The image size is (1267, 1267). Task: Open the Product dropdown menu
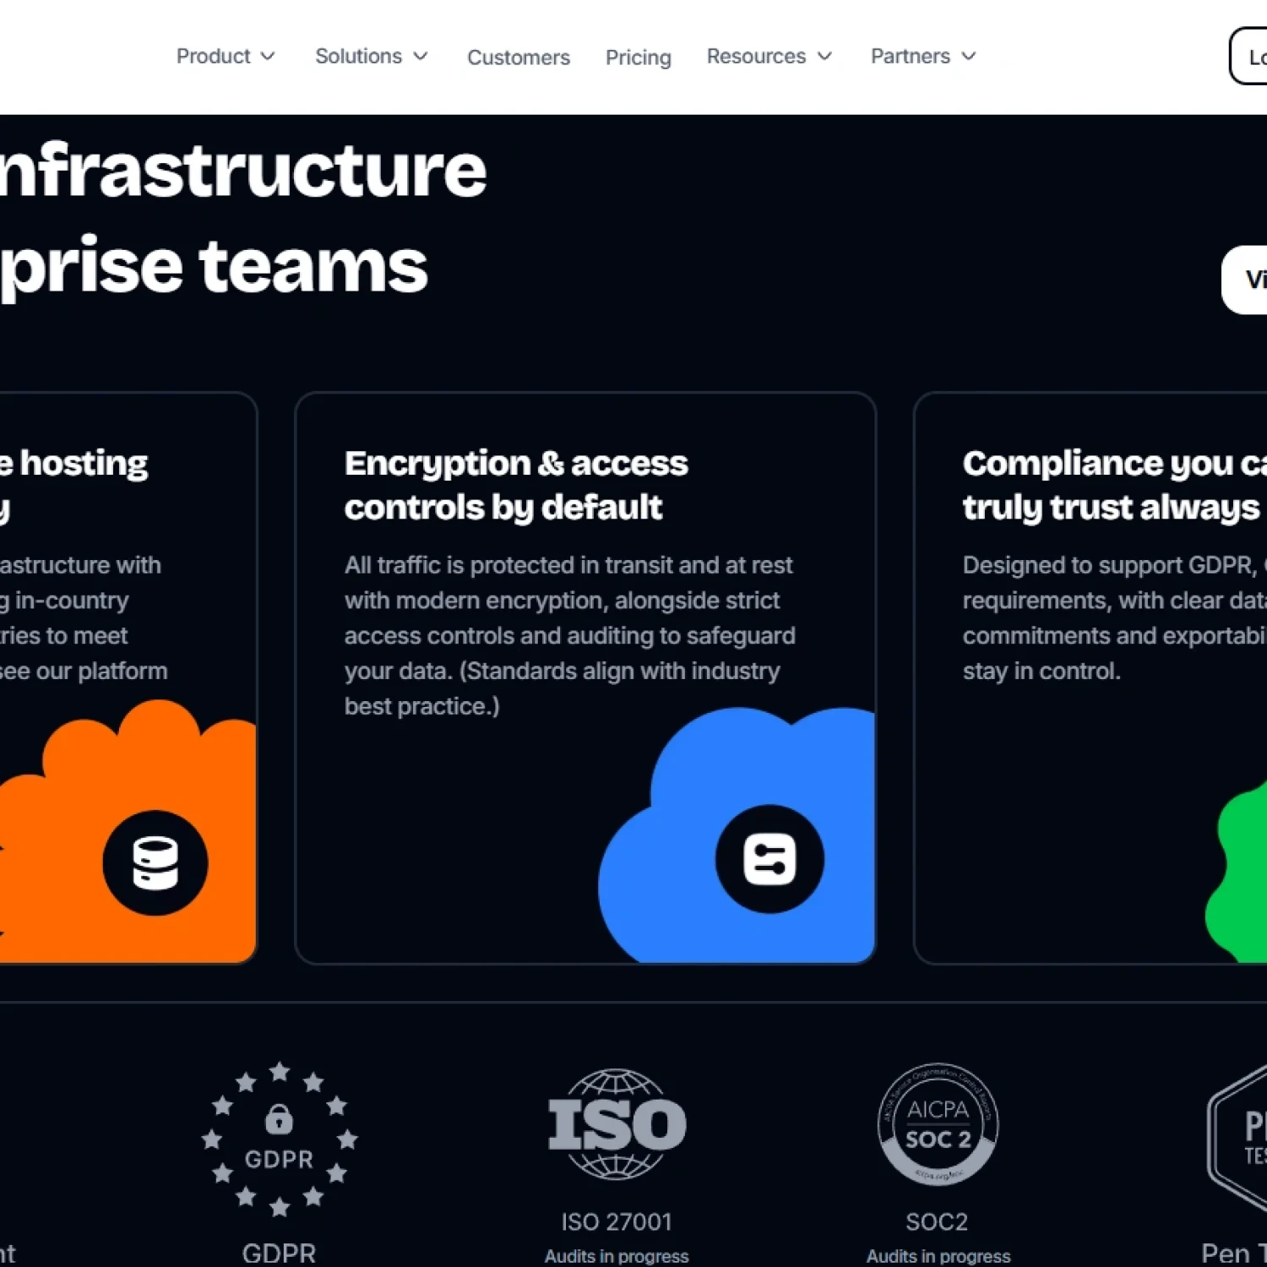click(x=226, y=57)
